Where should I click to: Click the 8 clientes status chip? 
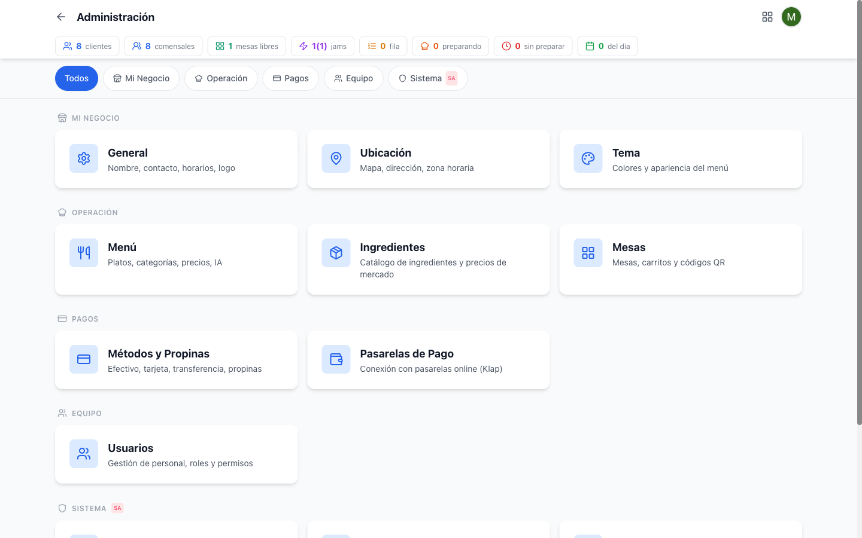(87, 46)
